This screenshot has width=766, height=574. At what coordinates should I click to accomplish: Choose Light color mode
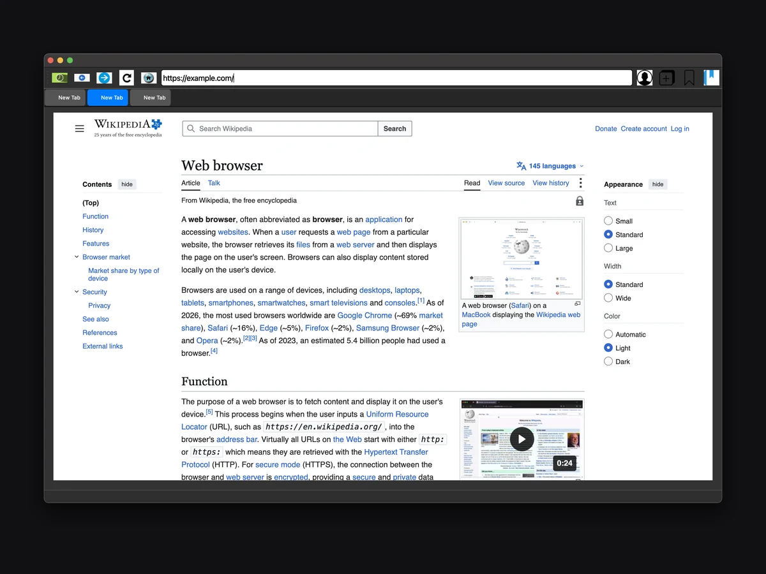tap(608, 348)
